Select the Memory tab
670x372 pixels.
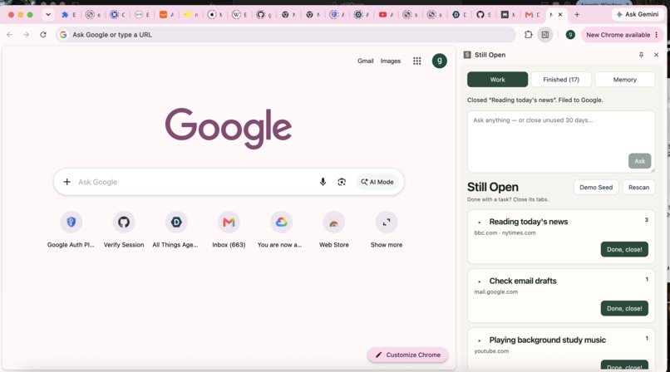(x=625, y=80)
